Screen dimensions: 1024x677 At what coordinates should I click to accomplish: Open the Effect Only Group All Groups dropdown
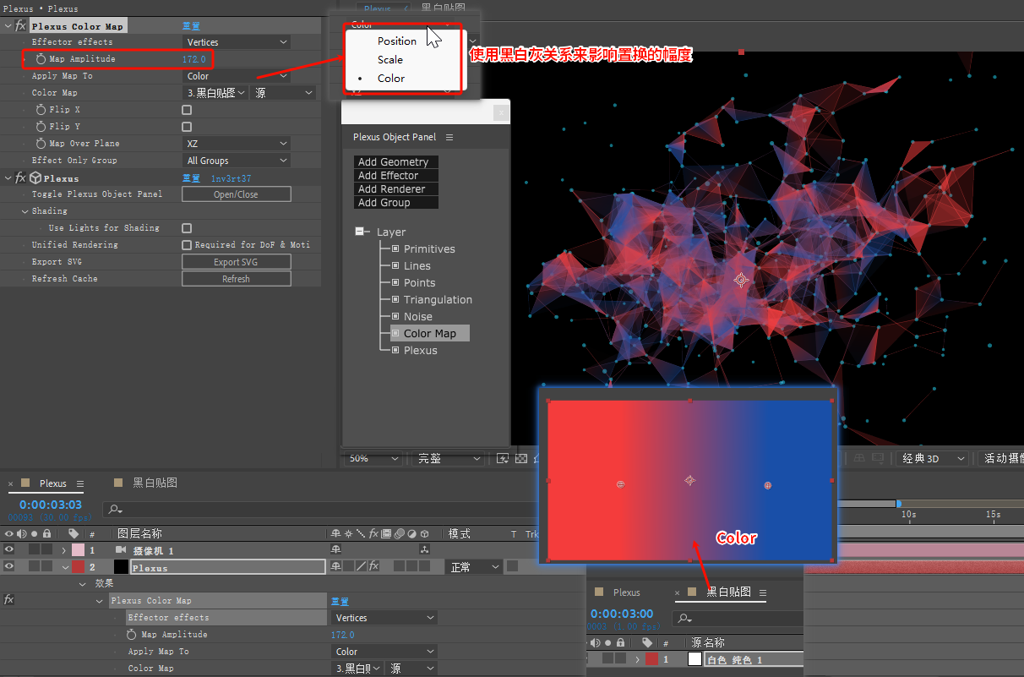(237, 161)
